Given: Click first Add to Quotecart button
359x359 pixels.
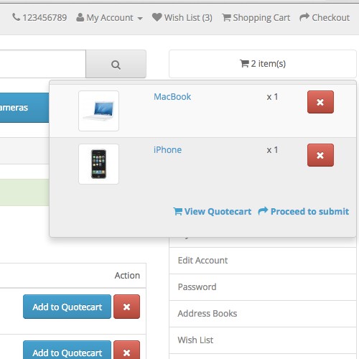Looking at the screenshot, I should click(x=67, y=307).
